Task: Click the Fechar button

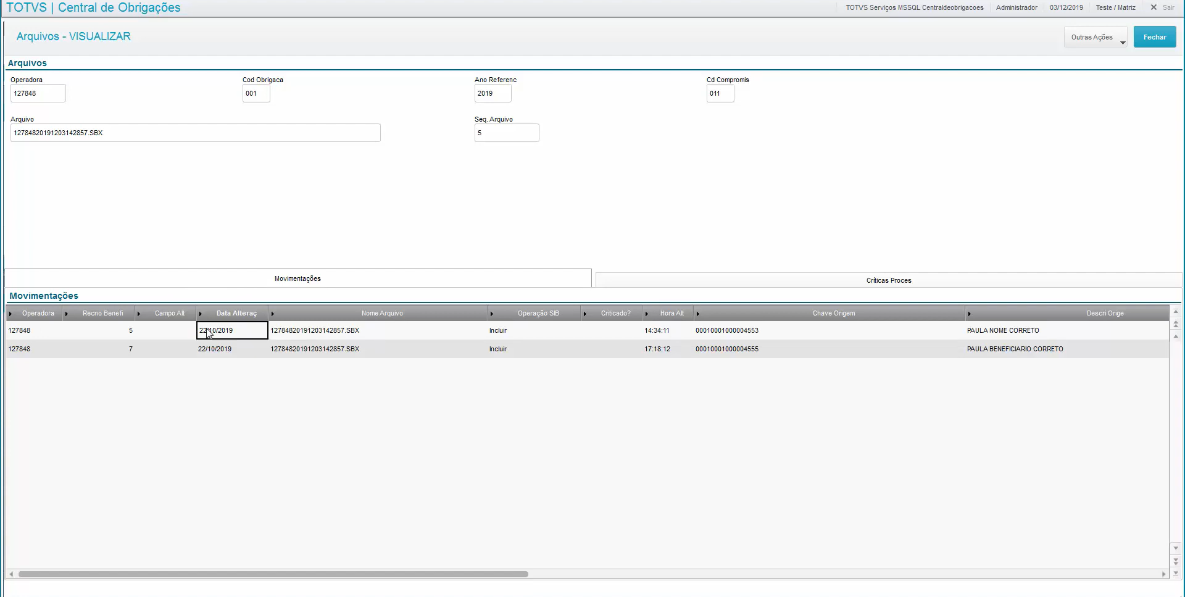Action: 1155,37
